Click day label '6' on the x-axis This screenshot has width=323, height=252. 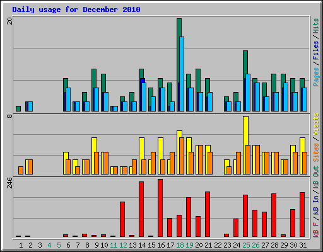point(68,245)
